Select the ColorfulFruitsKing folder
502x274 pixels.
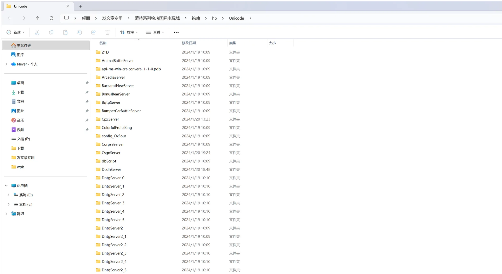pyautogui.click(x=117, y=127)
